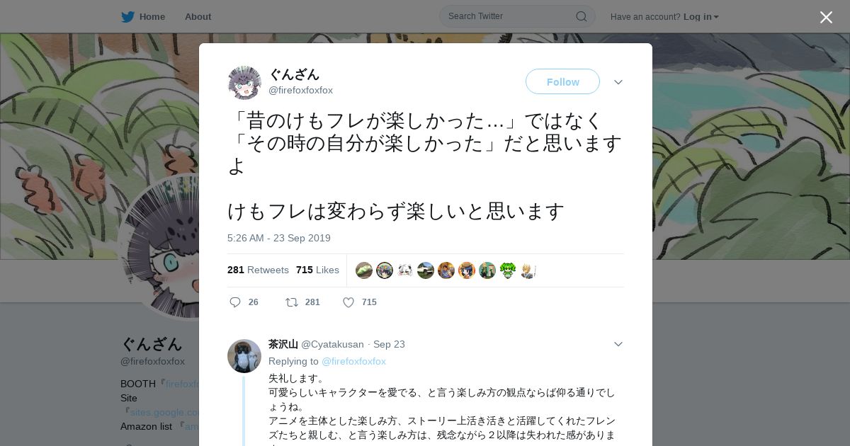The width and height of the screenshot is (850, 446).
Task: Follow the ぐんざん account
Action: pyautogui.click(x=562, y=81)
